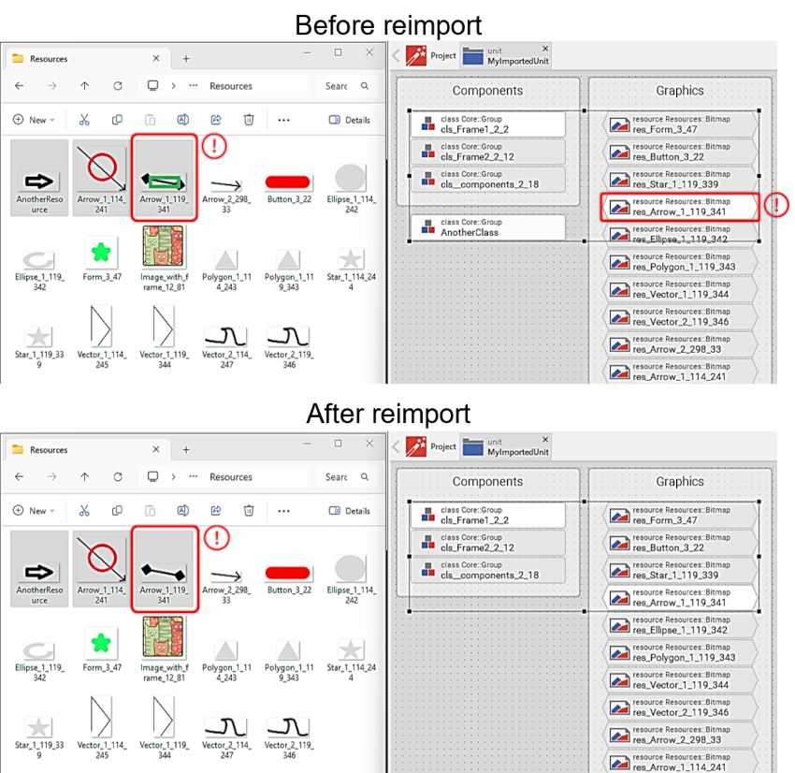795x773 pixels.
Task: Open the New dropdown in lower Explorer
Action: [34, 511]
